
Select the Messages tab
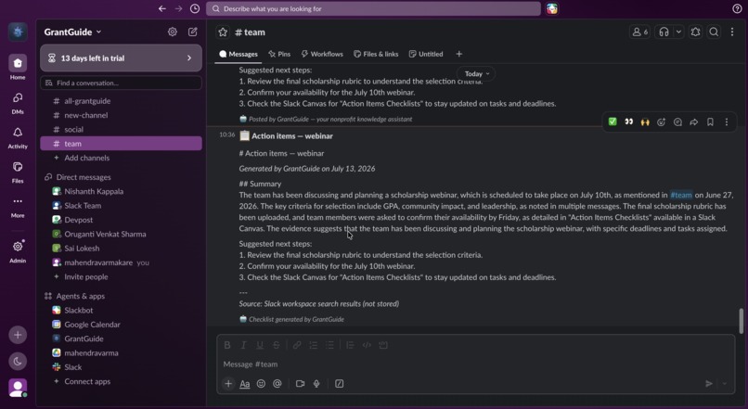coord(239,54)
